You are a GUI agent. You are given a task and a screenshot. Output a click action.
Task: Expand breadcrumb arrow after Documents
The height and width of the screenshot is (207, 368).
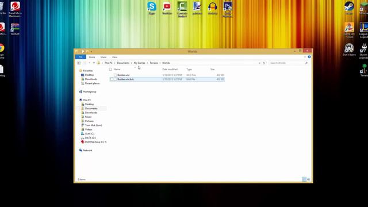click(x=132, y=63)
